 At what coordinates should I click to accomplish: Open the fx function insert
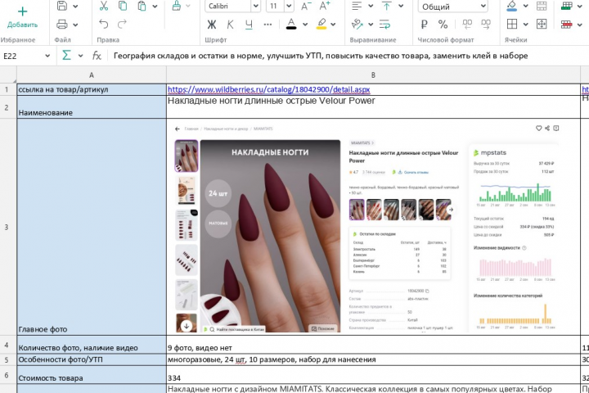[97, 56]
